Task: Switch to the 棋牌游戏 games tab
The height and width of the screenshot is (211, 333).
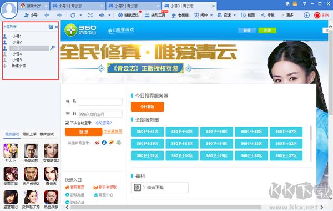Action: [x=47, y=134]
